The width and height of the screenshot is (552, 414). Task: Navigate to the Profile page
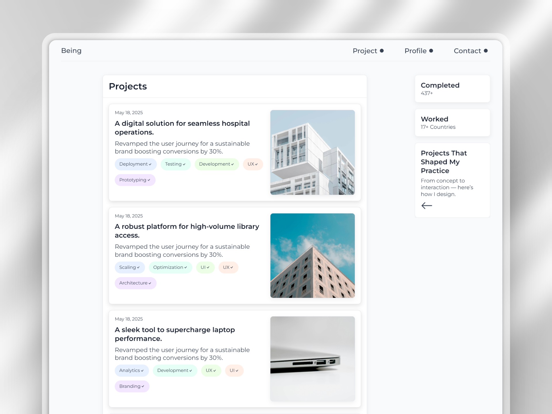416,51
